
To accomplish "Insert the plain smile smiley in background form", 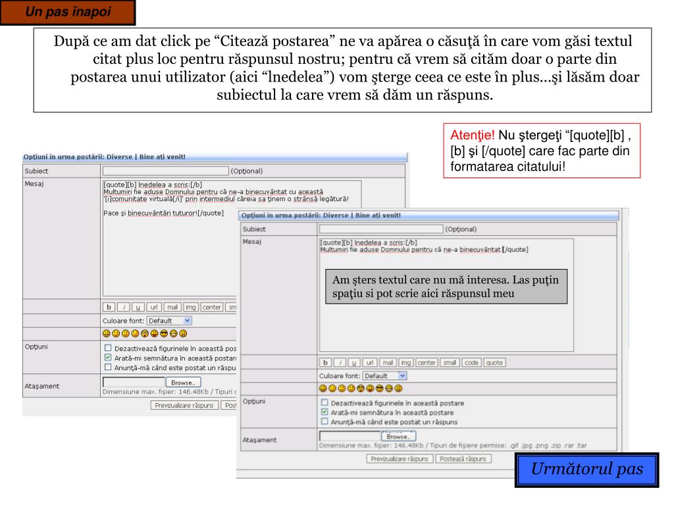I will 126,333.
